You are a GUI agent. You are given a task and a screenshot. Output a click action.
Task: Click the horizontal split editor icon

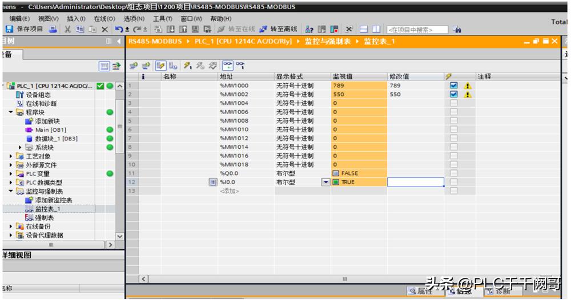(364, 29)
